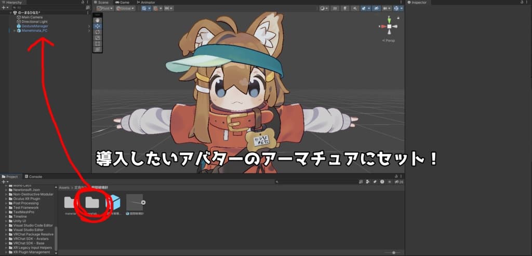Select the Scene tab
Screen dimensions: 532x256
tap(101, 3)
